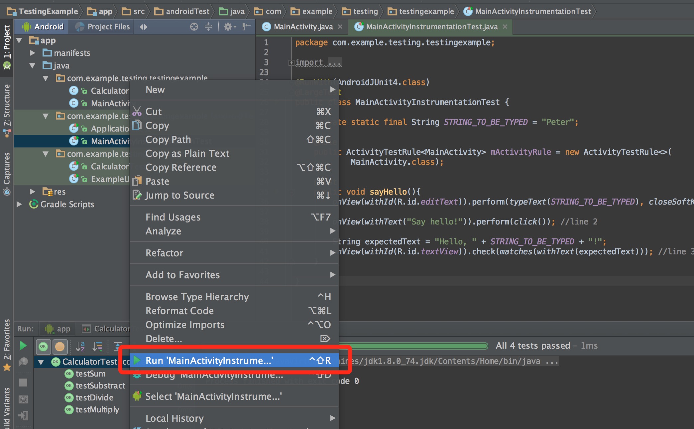Click the androidTest breadcrumb
This screenshot has width=694, height=429.
click(x=182, y=12)
